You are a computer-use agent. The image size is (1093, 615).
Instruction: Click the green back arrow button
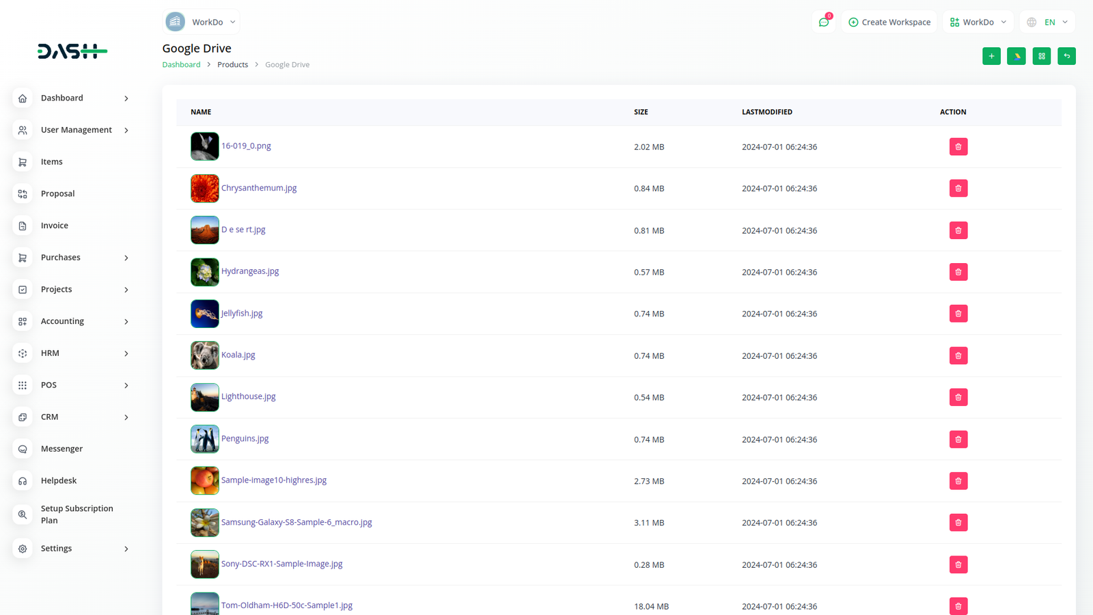pos(1066,56)
